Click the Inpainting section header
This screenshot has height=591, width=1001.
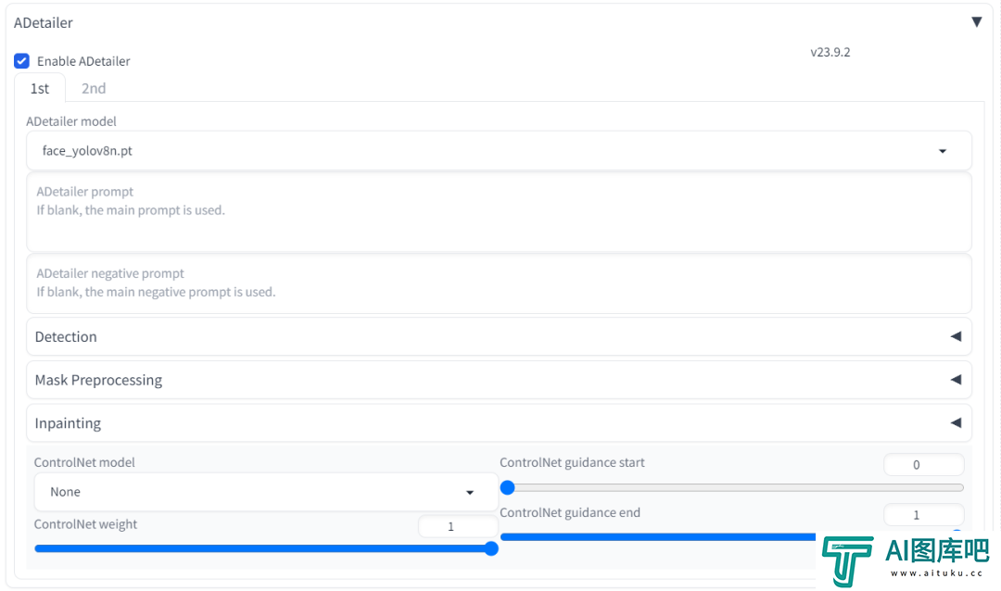[x=499, y=423]
